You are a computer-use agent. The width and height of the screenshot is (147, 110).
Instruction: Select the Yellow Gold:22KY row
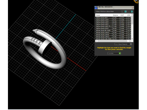pos(113,28)
